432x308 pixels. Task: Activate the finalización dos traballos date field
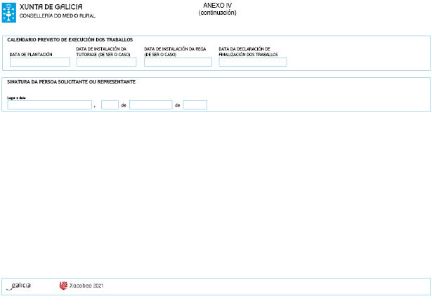coord(253,62)
